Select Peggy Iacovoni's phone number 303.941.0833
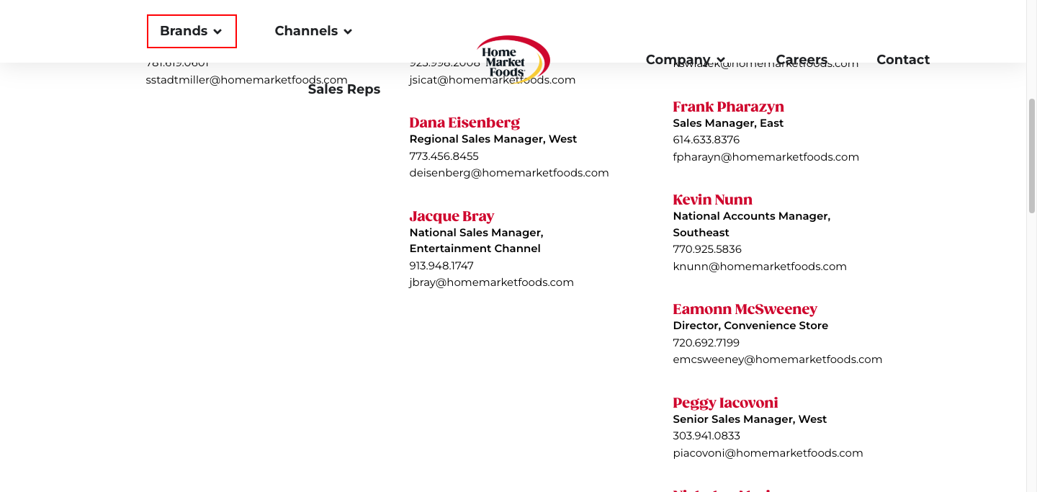 [706, 436]
